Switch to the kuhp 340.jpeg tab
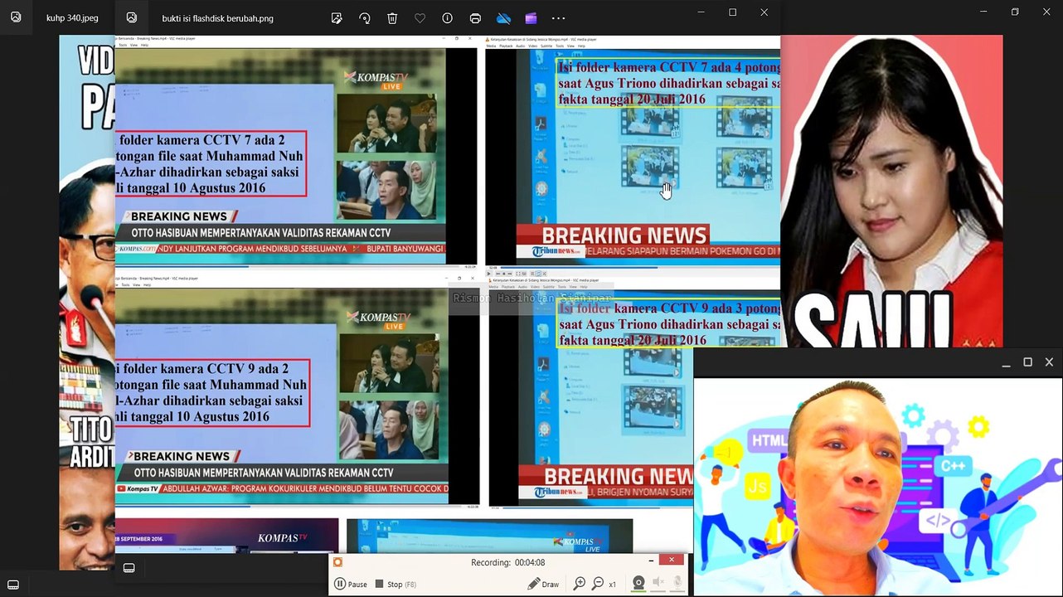The width and height of the screenshot is (1063, 597). [x=71, y=17]
